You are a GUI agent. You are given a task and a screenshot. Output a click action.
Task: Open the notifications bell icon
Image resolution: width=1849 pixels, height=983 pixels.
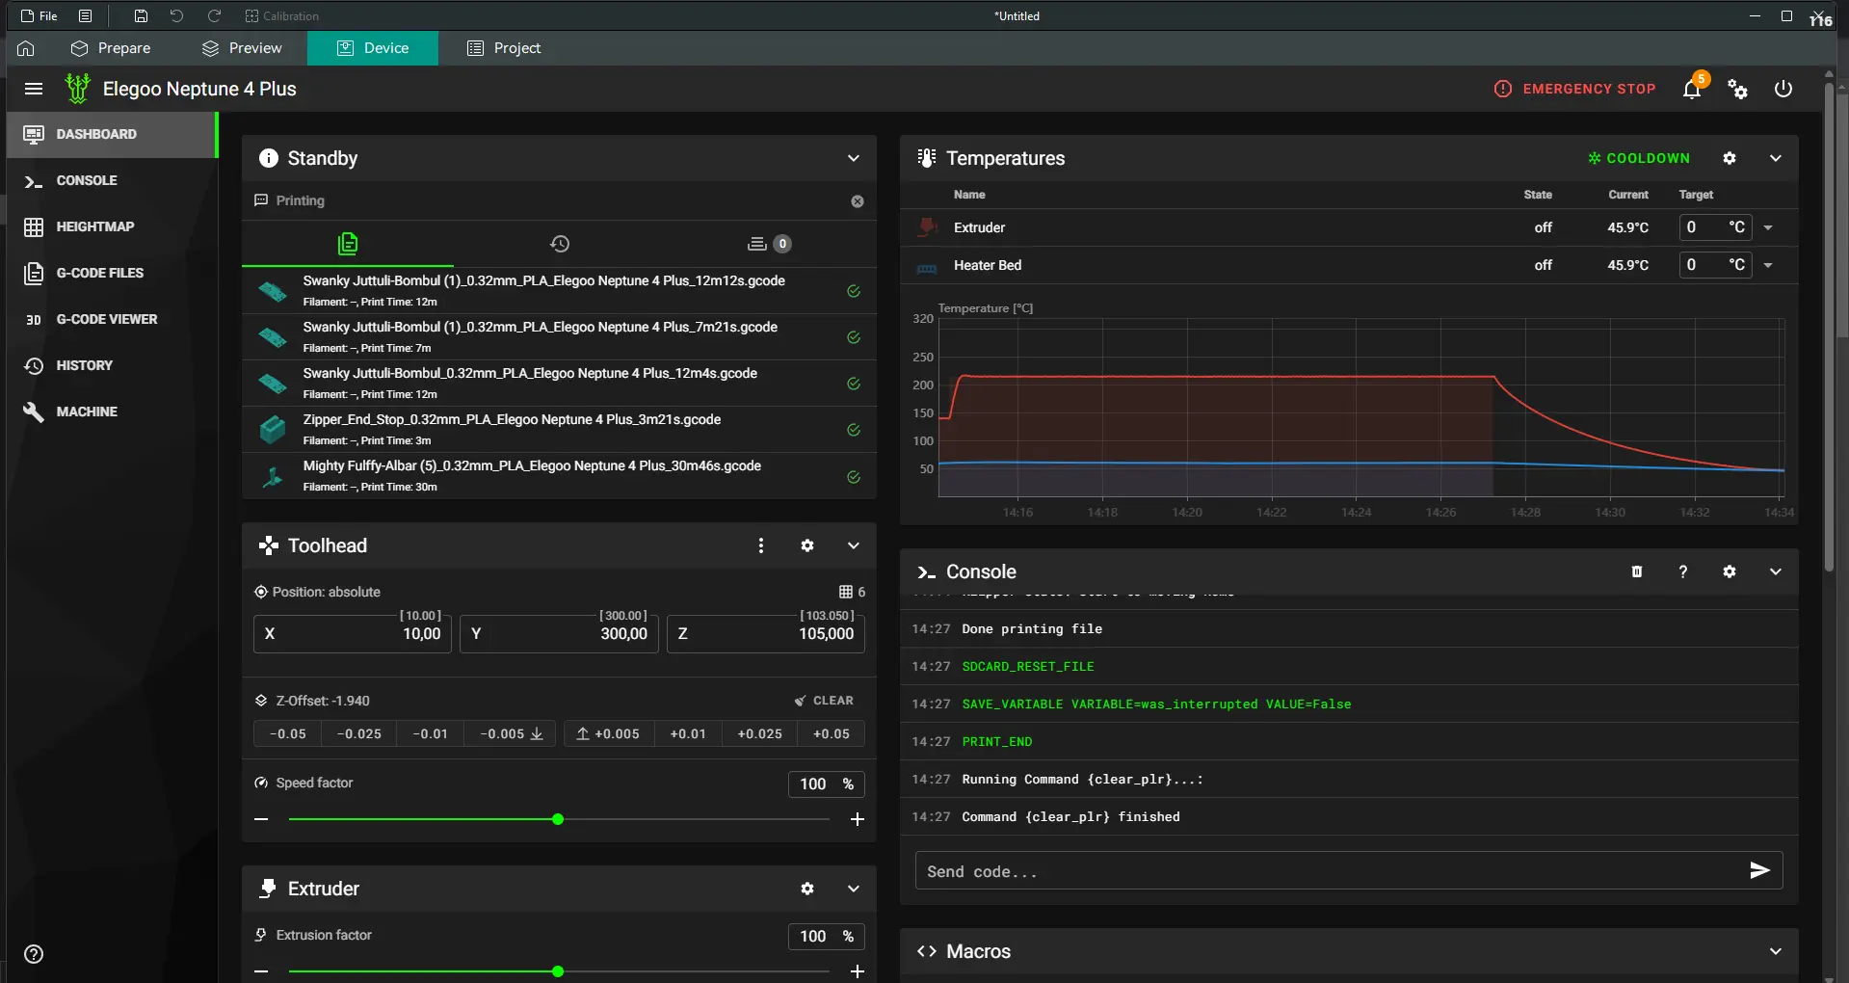point(1692,89)
